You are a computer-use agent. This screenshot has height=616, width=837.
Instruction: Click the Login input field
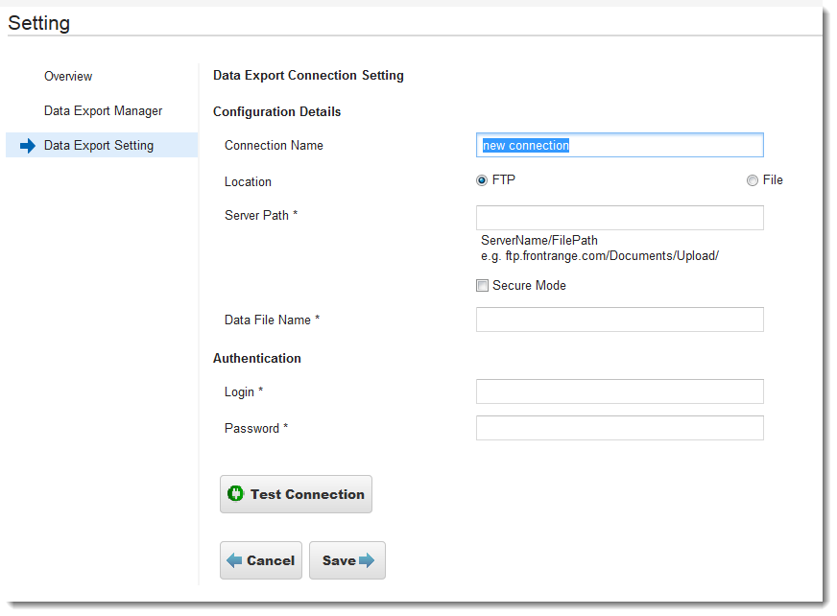pyautogui.click(x=620, y=391)
